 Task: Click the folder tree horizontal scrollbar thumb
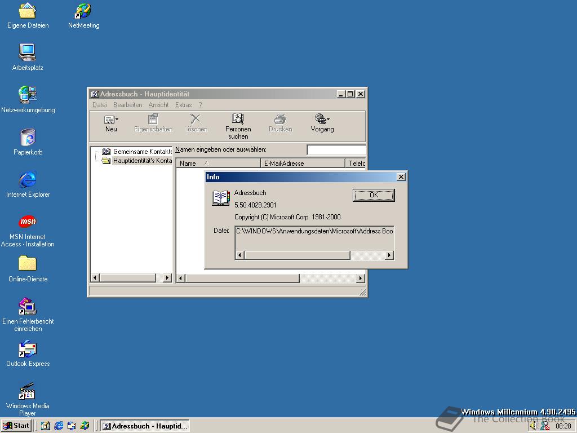pyautogui.click(x=128, y=277)
